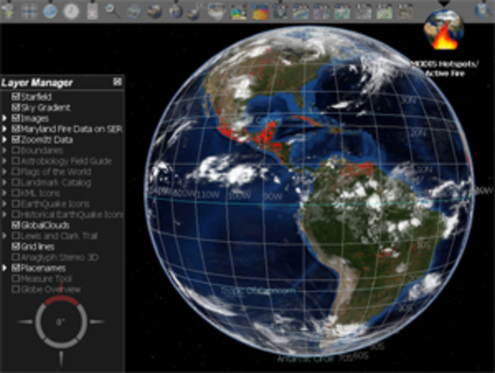495x373 pixels.
Task: Expand the Placenames tree arrow
Action: [x=5, y=268]
